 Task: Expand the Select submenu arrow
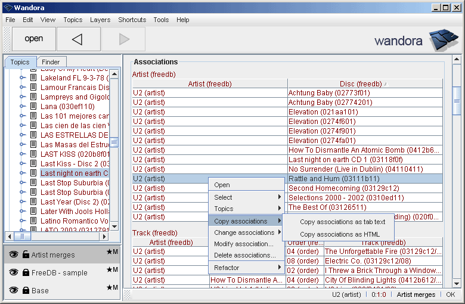[x=280, y=197]
